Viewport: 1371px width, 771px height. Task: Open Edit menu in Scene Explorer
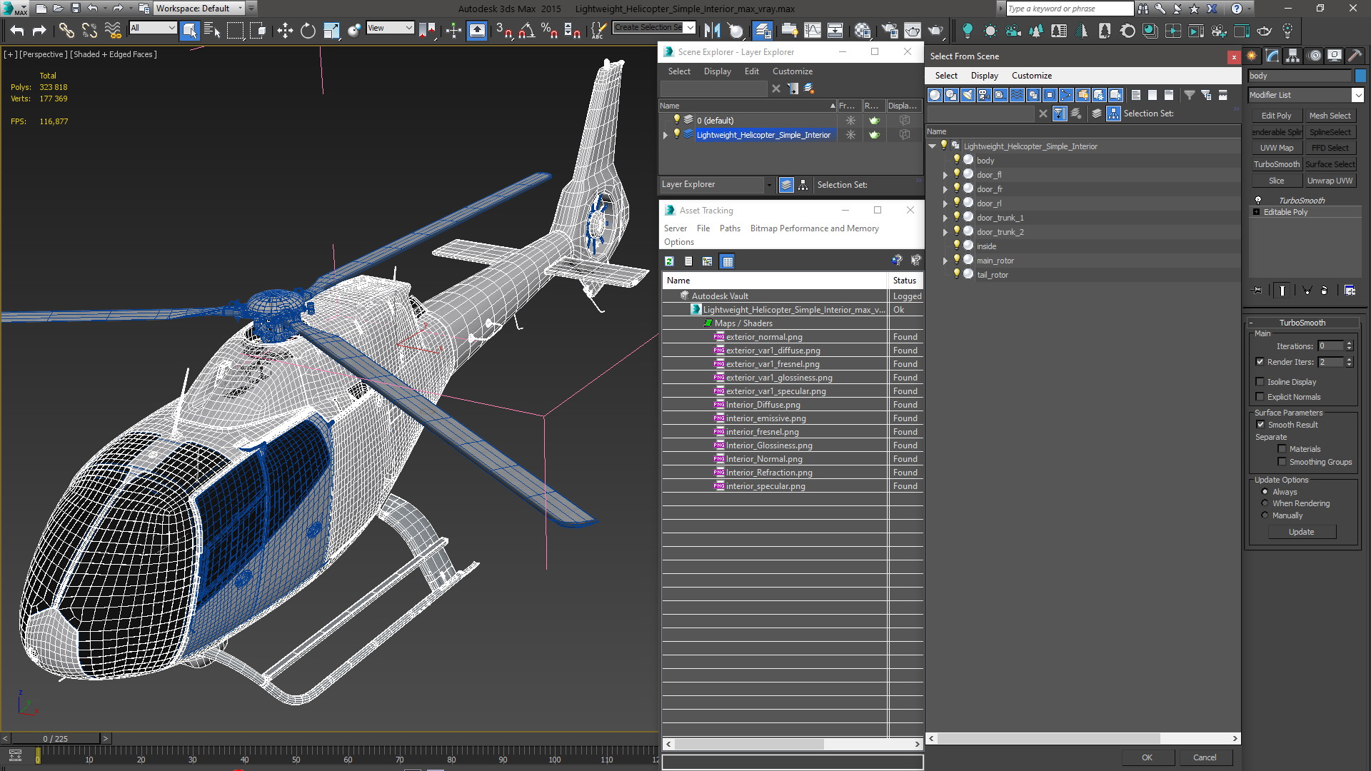(751, 71)
